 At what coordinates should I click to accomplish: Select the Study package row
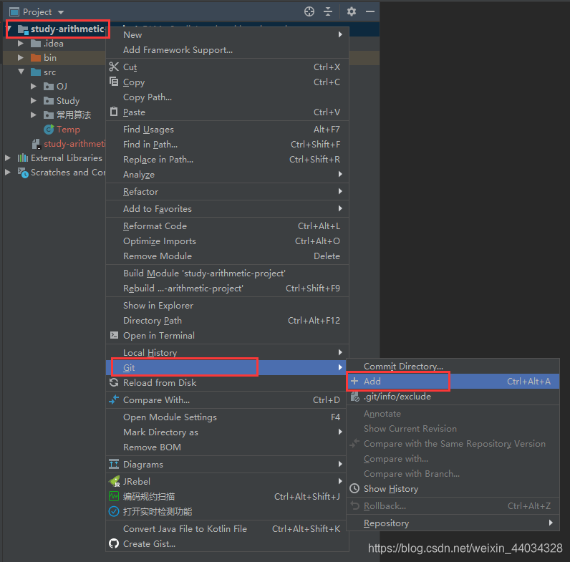(x=68, y=100)
